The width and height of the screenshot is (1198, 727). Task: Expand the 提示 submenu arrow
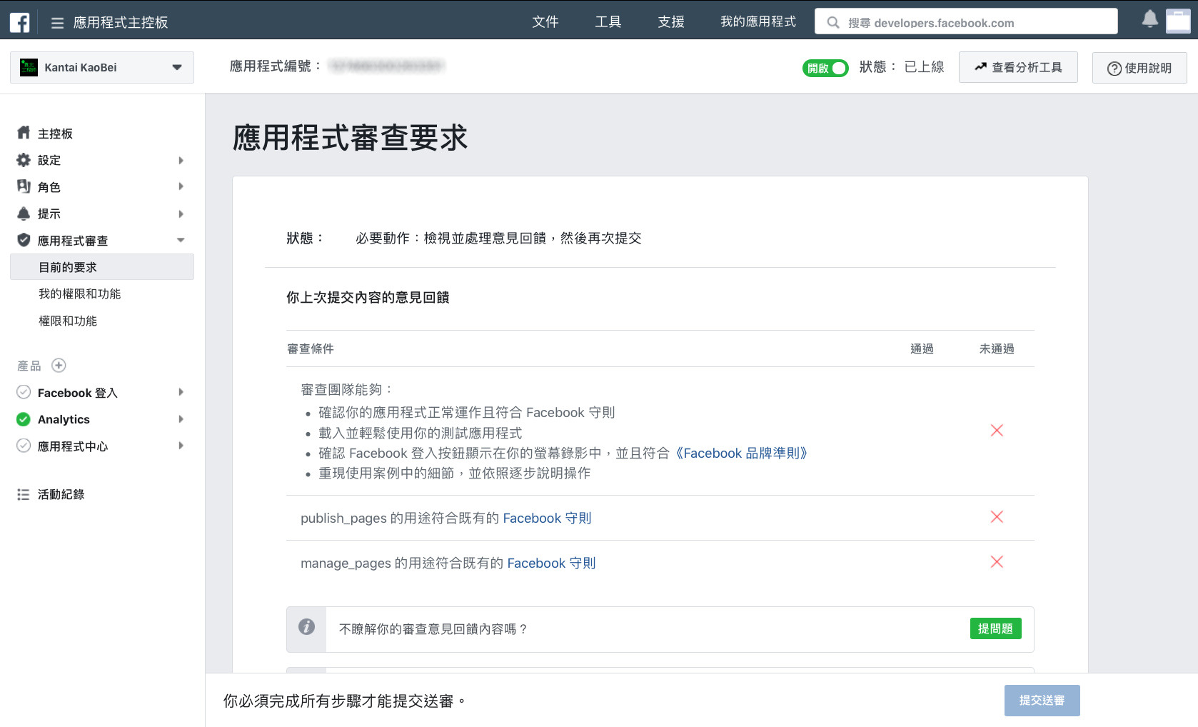(x=181, y=214)
